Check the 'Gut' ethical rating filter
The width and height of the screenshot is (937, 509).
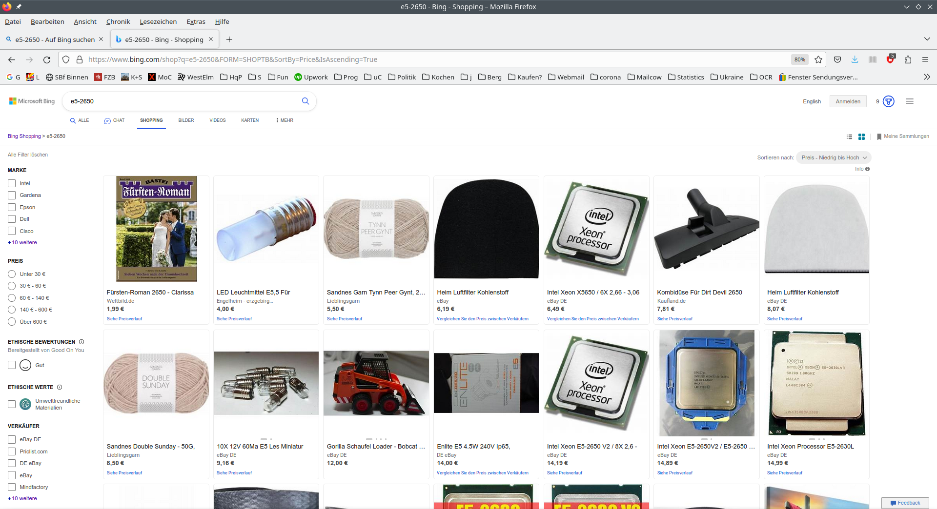[12, 365]
